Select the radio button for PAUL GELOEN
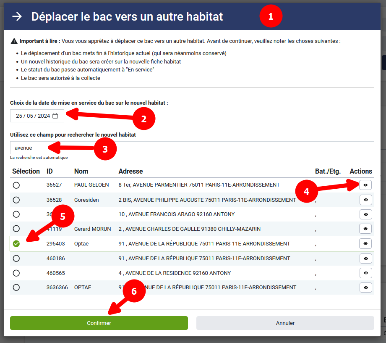The width and height of the screenshot is (386, 343). [16, 185]
